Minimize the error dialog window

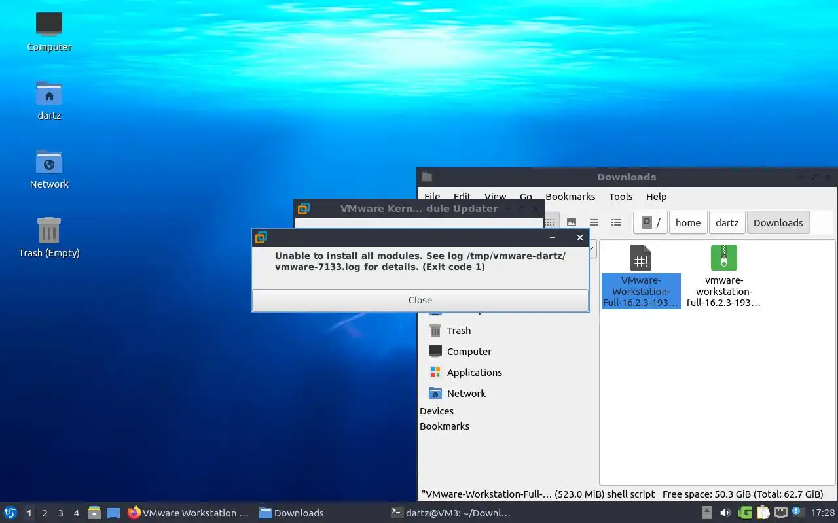(x=553, y=237)
